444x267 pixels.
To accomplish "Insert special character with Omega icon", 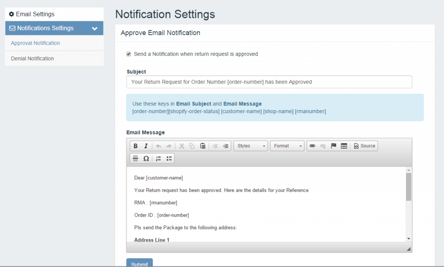I will pos(146,159).
